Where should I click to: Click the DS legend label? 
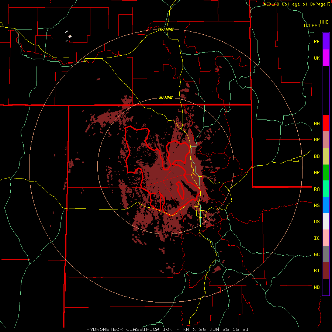point(317,222)
